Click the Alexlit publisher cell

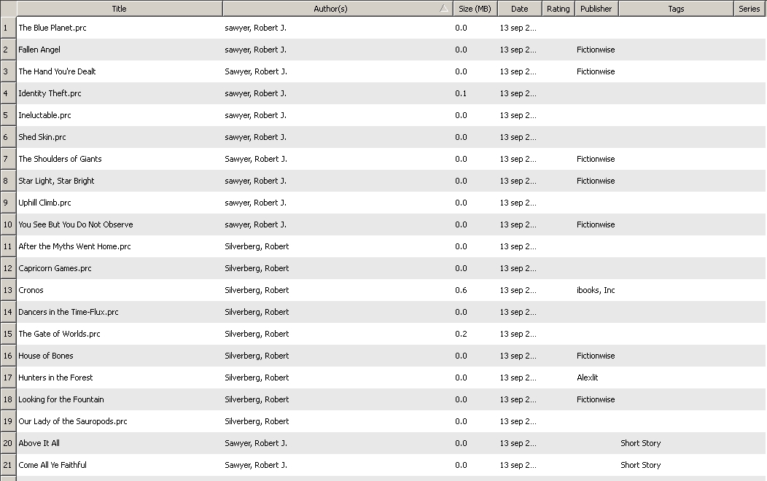(588, 378)
